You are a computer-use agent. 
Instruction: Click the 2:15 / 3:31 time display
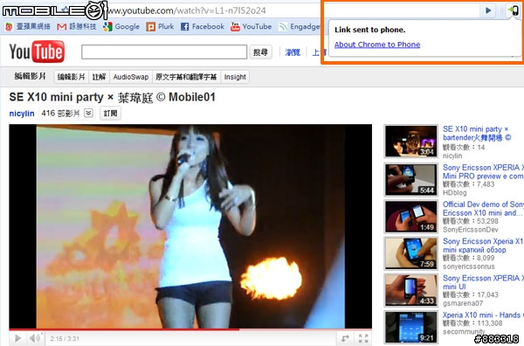pos(65,339)
